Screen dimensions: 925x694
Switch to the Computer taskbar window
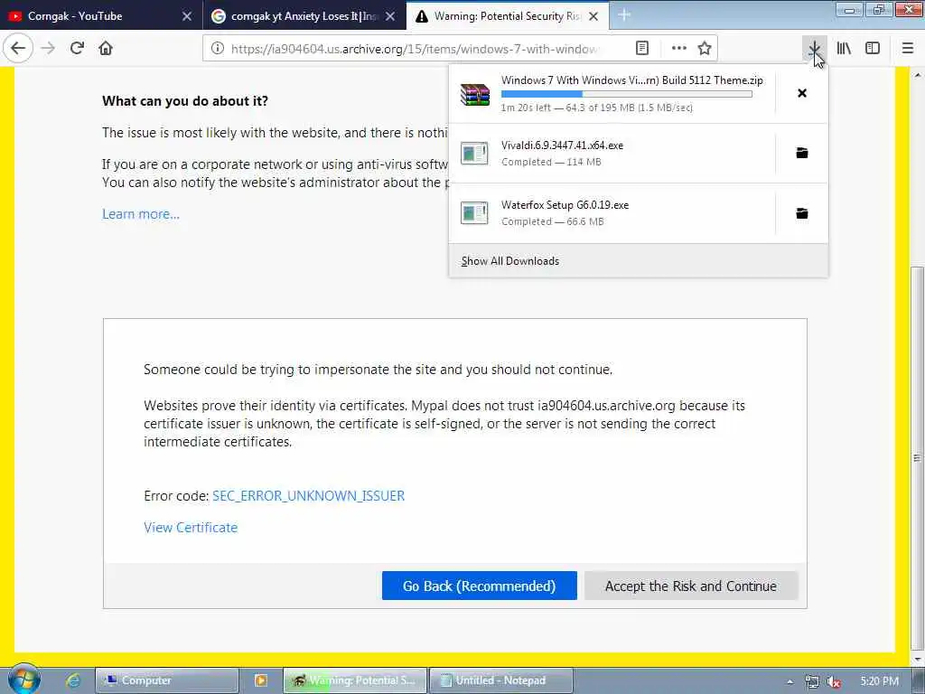[x=167, y=680]
